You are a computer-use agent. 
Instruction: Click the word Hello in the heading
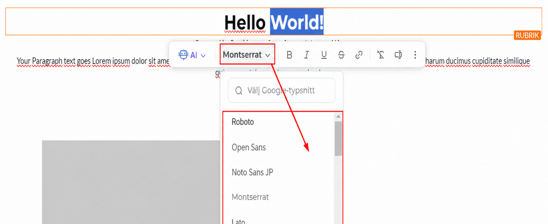[x=245, y=23]
